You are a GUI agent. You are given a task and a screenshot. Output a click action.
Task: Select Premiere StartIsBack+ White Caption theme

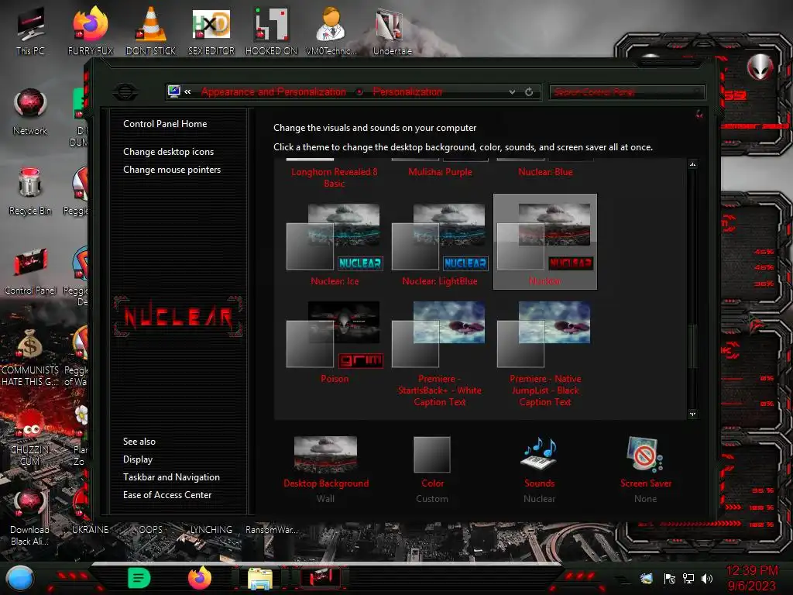tap(440, 354)
